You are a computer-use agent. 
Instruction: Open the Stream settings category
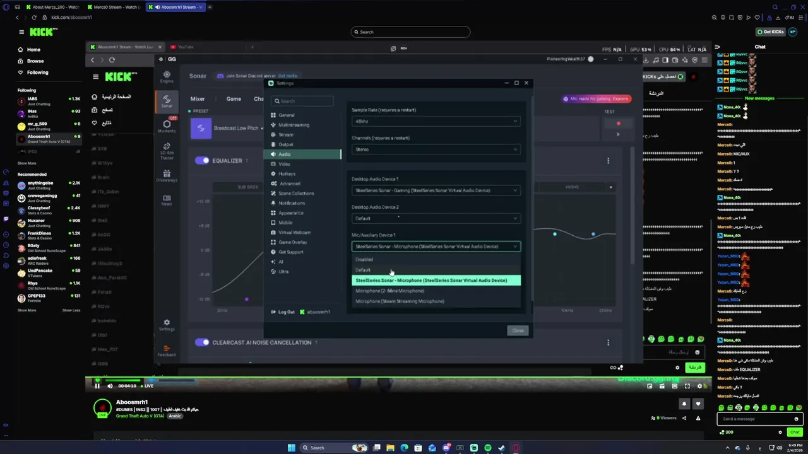click(x=285, y=134)
